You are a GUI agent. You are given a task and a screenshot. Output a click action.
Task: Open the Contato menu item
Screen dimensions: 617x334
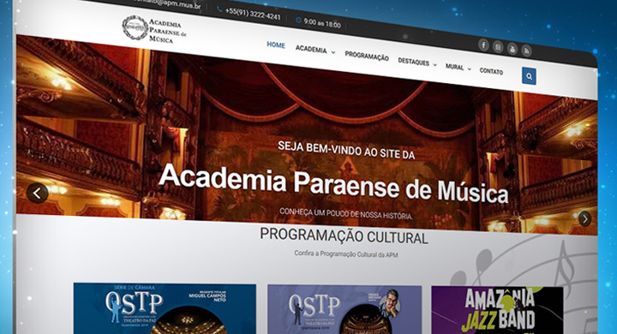click(x=491, y=71)
